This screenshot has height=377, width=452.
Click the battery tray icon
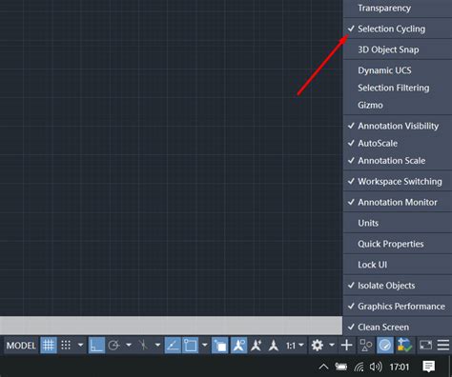click(340, 367)
